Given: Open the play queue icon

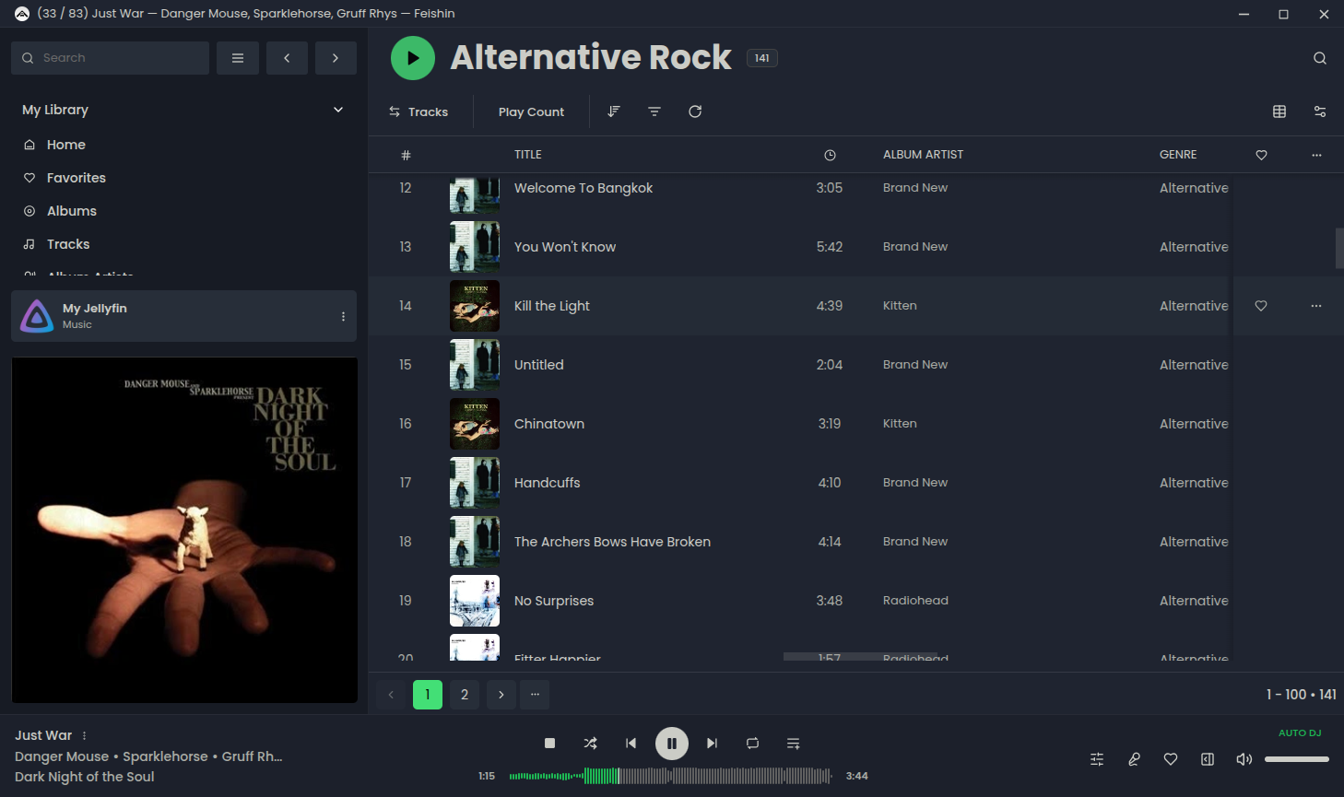Looking at the screenshot, I should (793, 743).
